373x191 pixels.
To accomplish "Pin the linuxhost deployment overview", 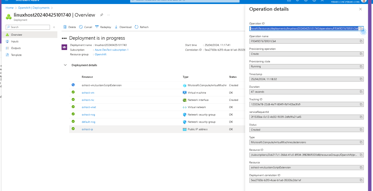I will 101,15.
